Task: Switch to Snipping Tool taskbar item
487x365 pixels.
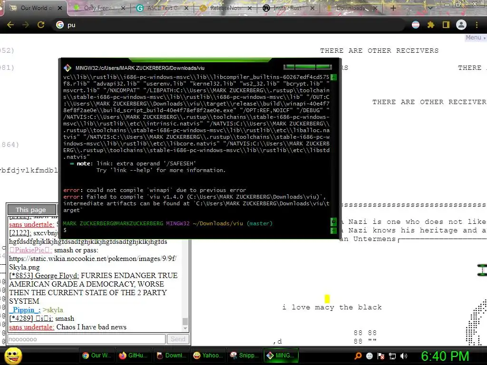Action: click(x=244, y=355)
